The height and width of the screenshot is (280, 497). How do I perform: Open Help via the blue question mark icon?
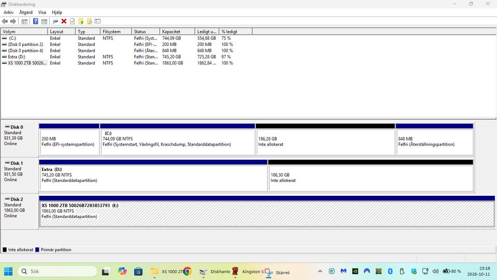click(36, 21)
